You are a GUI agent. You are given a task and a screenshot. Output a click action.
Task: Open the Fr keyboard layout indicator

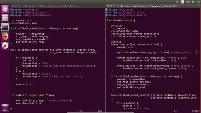tap(182, 2)
